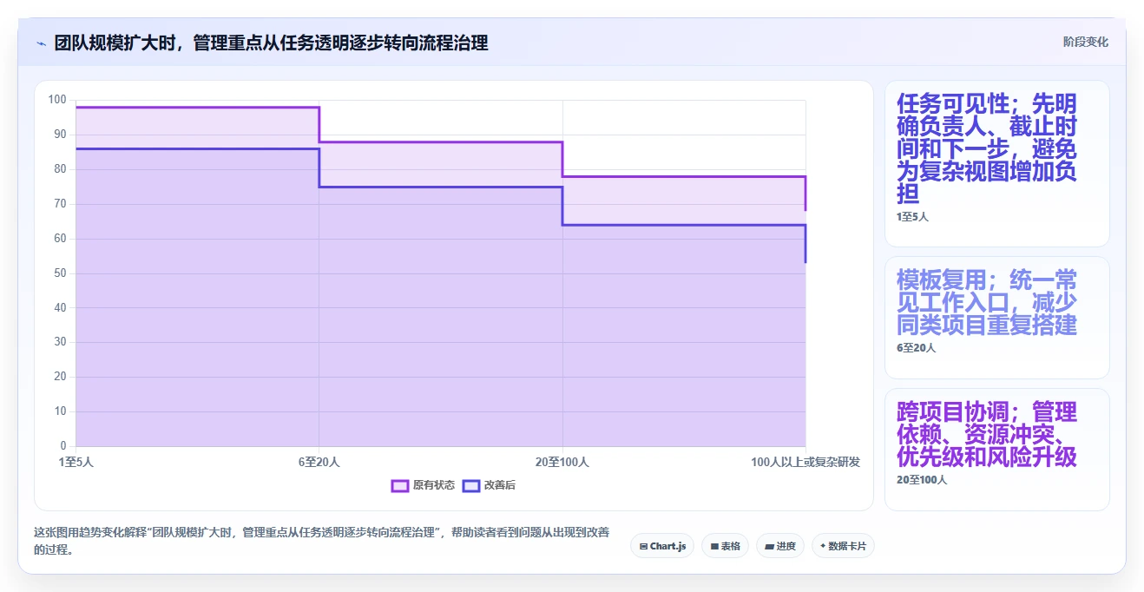Click the 20至100人 label in the third card
Screen dimensions: 1144x592
pos(922,480)
